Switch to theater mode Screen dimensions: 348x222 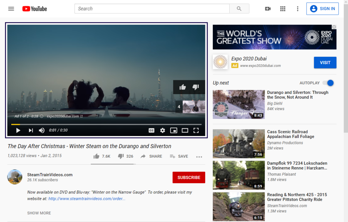click(185, 130)
